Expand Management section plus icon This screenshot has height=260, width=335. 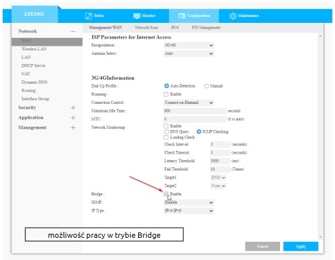73,128
